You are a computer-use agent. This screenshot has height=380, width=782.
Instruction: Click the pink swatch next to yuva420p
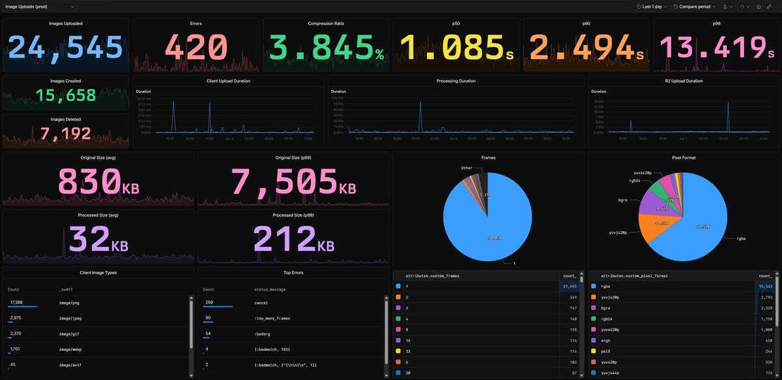tap(594, 330)
